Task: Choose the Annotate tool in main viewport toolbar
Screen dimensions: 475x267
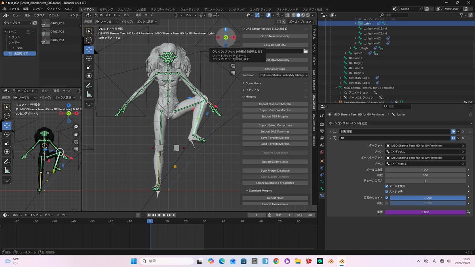Action: click(x=89, y=85)
